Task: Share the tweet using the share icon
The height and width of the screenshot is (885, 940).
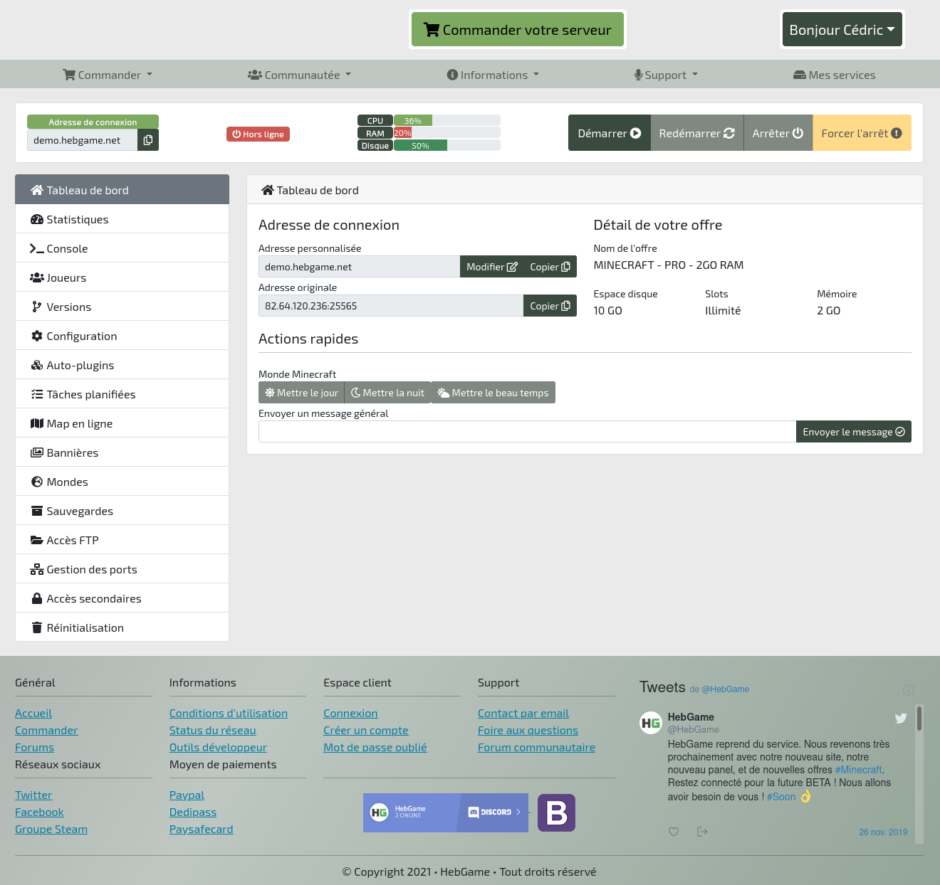Action: [702, 832]
